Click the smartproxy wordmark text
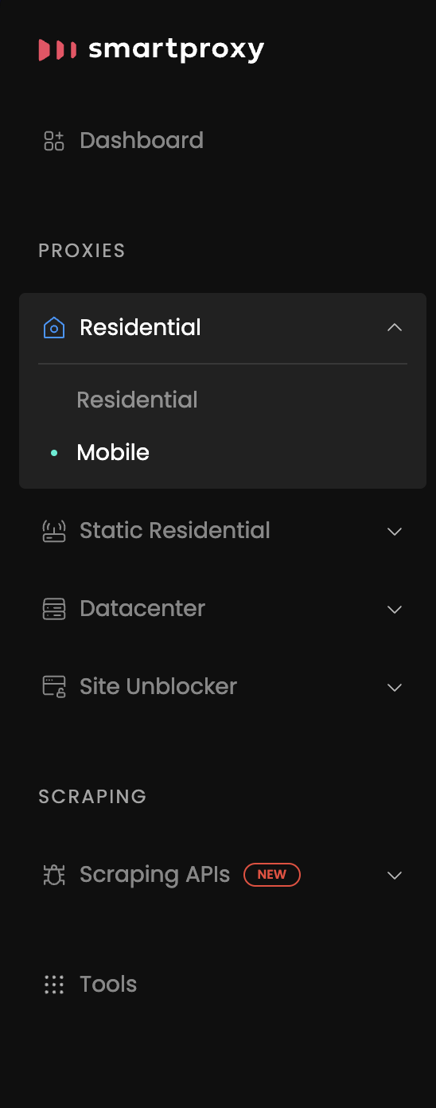Viewport: 436px width, 1108px height. 176,50
